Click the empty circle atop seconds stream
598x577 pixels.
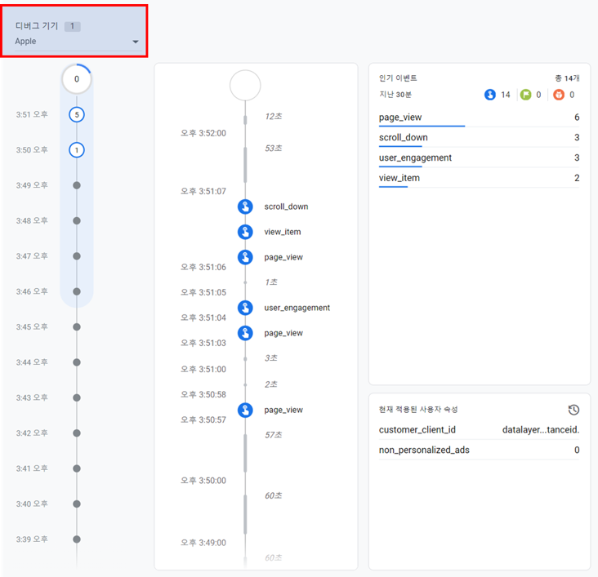pyautogui.click(x=245, y=86)
